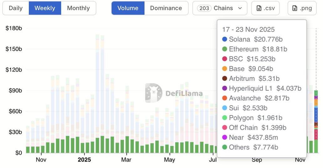Click the 203 chain count badge
The width and height of the screenshot is (323, 168).
click(204, 8)
